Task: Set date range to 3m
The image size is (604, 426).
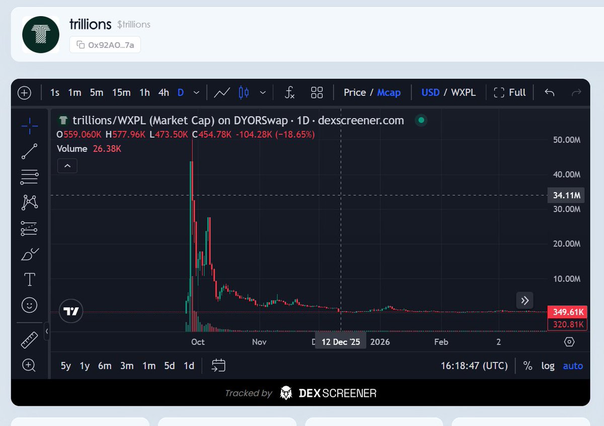Action: (127, 366)
